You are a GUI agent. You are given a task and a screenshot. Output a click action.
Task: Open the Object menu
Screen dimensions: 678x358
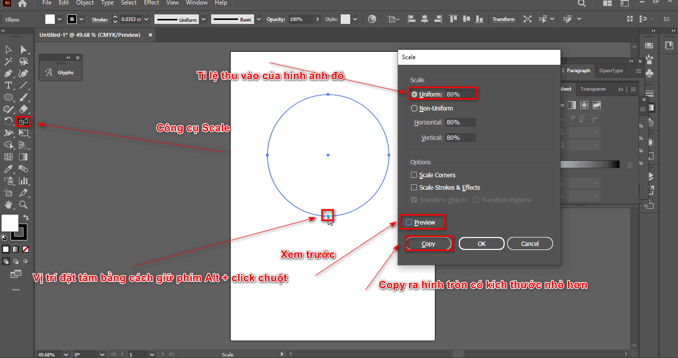(84, 3)
